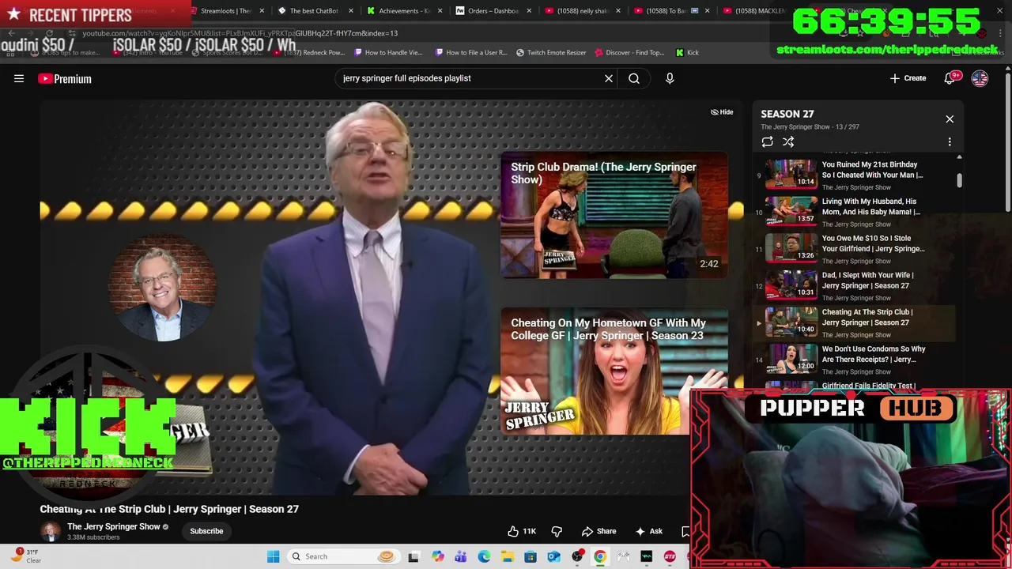Open the account avatar menu
The height and width of the screenshot is (569, 1012).
click(980, 78)
